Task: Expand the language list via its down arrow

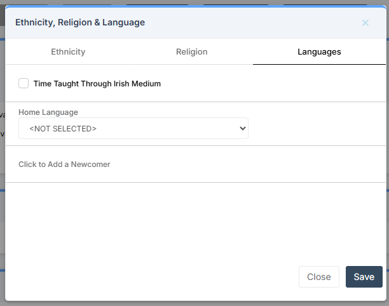Action: [x=243, y=128]
